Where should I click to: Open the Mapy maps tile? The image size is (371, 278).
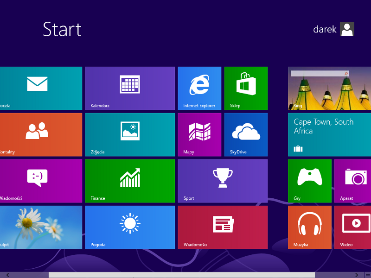[x=199, y=134]
